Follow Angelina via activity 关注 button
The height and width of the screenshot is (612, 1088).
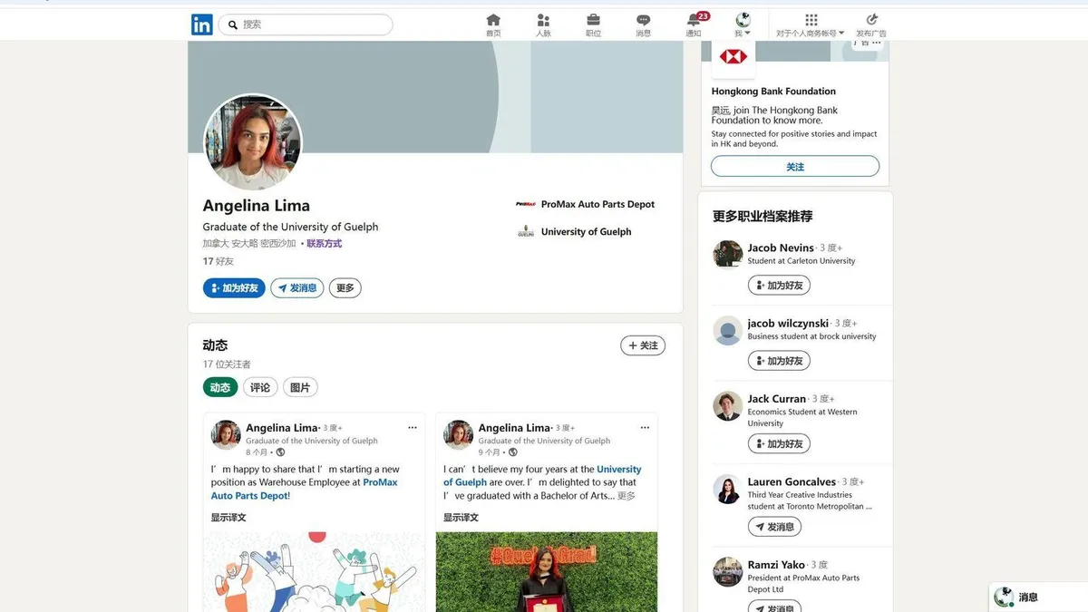point(643,345)
